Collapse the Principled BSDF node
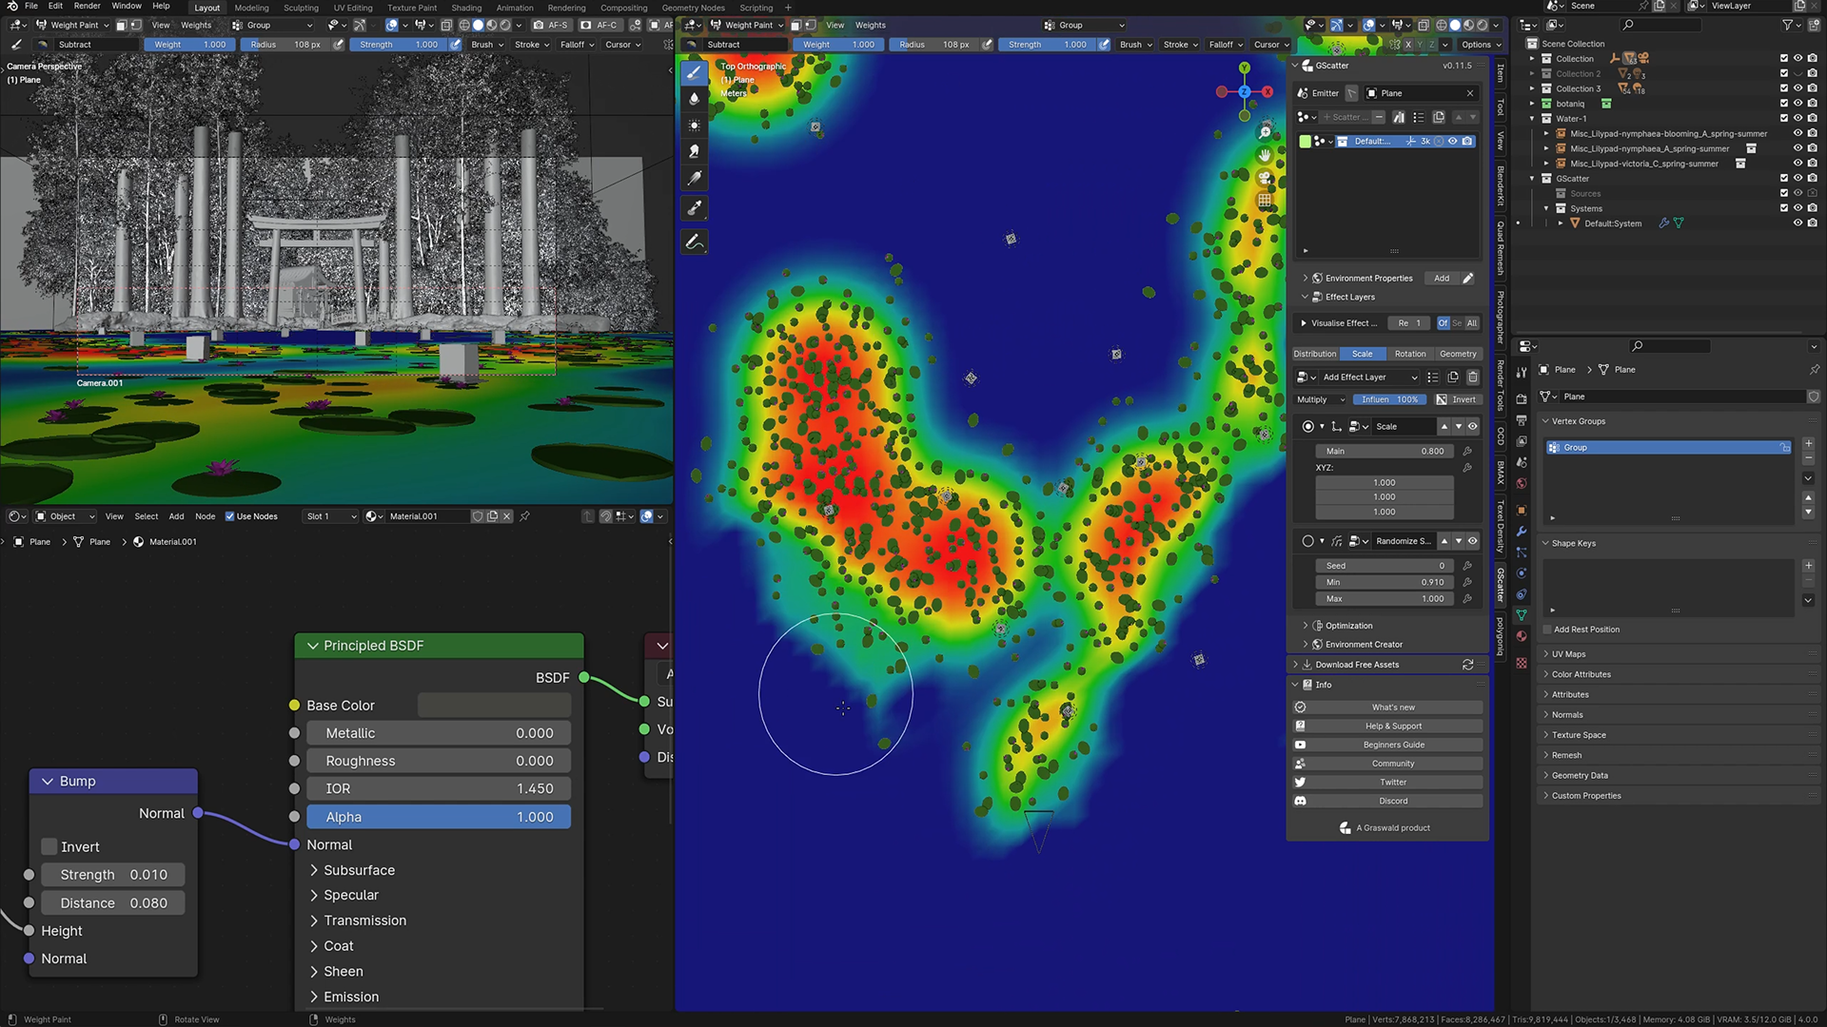Screen dimensions: 1827x1027 coord(312,646)
